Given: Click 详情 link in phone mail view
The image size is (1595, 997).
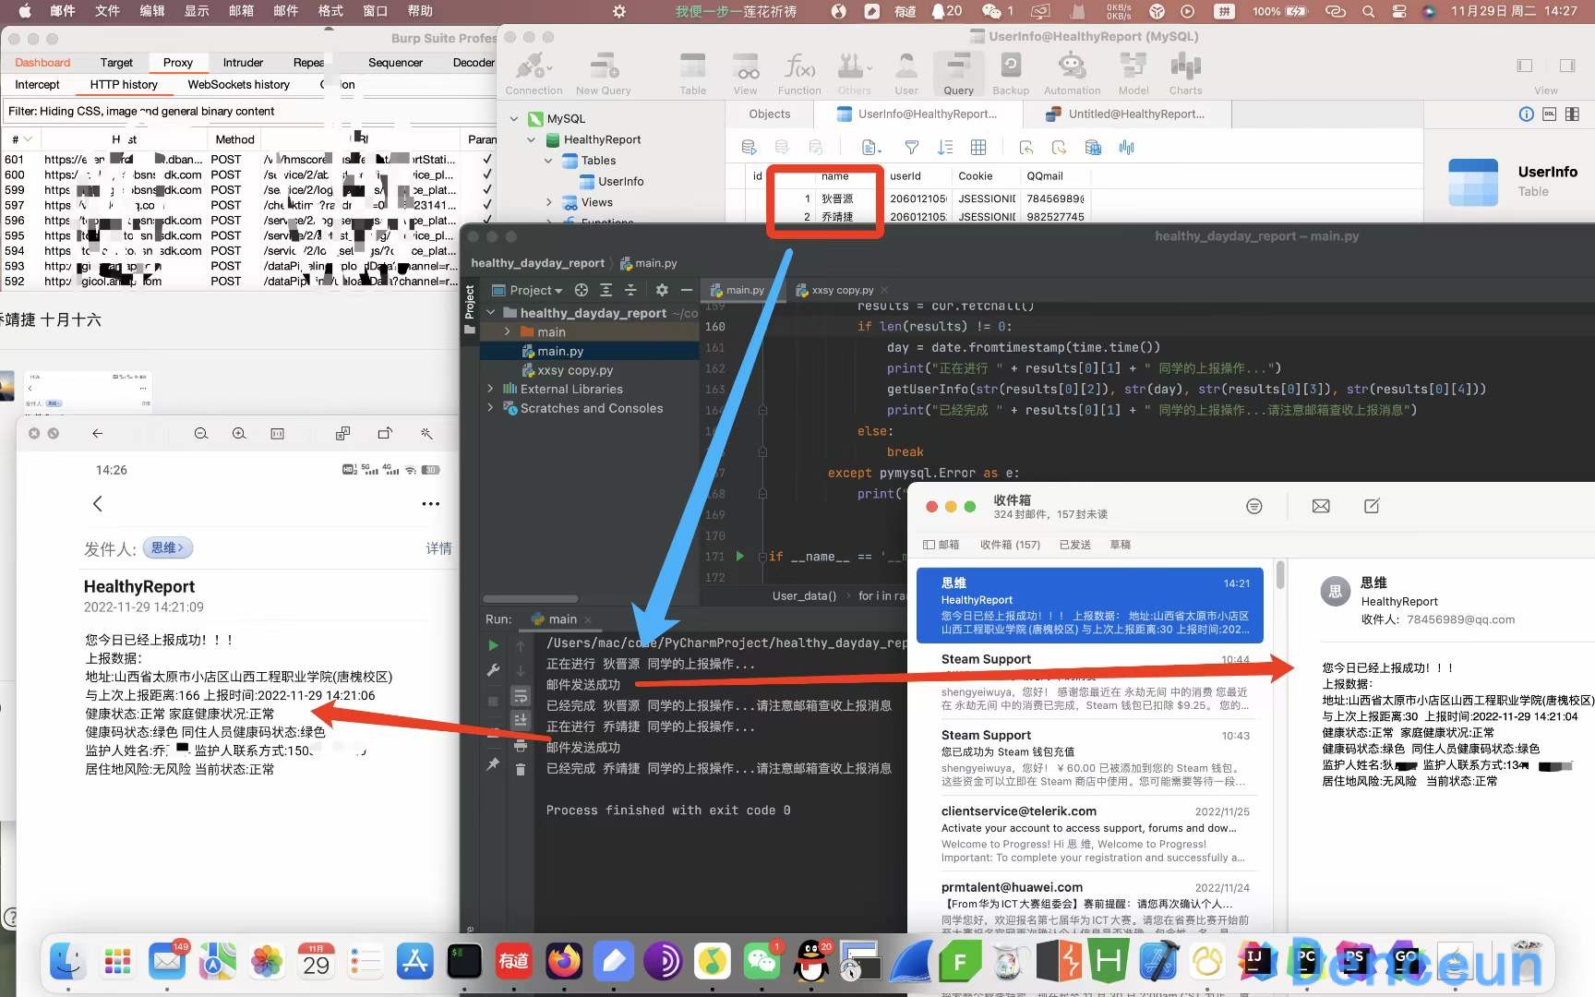Looking at the screenshot, I should pos(438,548).
